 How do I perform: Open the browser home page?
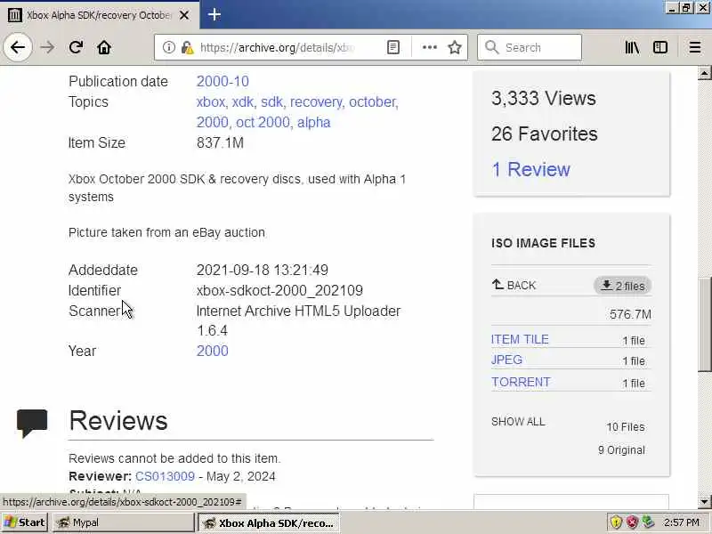pos(104,47)
